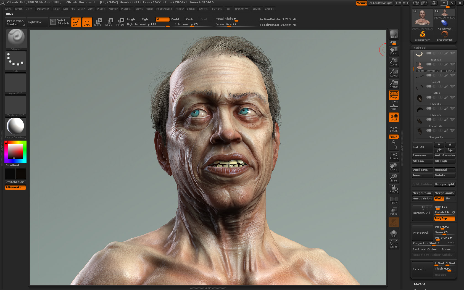Click the List All button
Image resolution: width=464 pixels, height=290 pixels.
pyautogui.click(x=422, y=147)
